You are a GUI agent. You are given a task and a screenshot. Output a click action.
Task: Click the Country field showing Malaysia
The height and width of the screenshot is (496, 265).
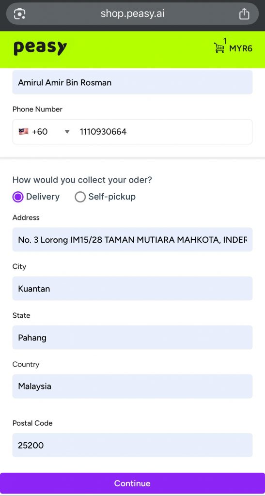click(x=133, y=386)
